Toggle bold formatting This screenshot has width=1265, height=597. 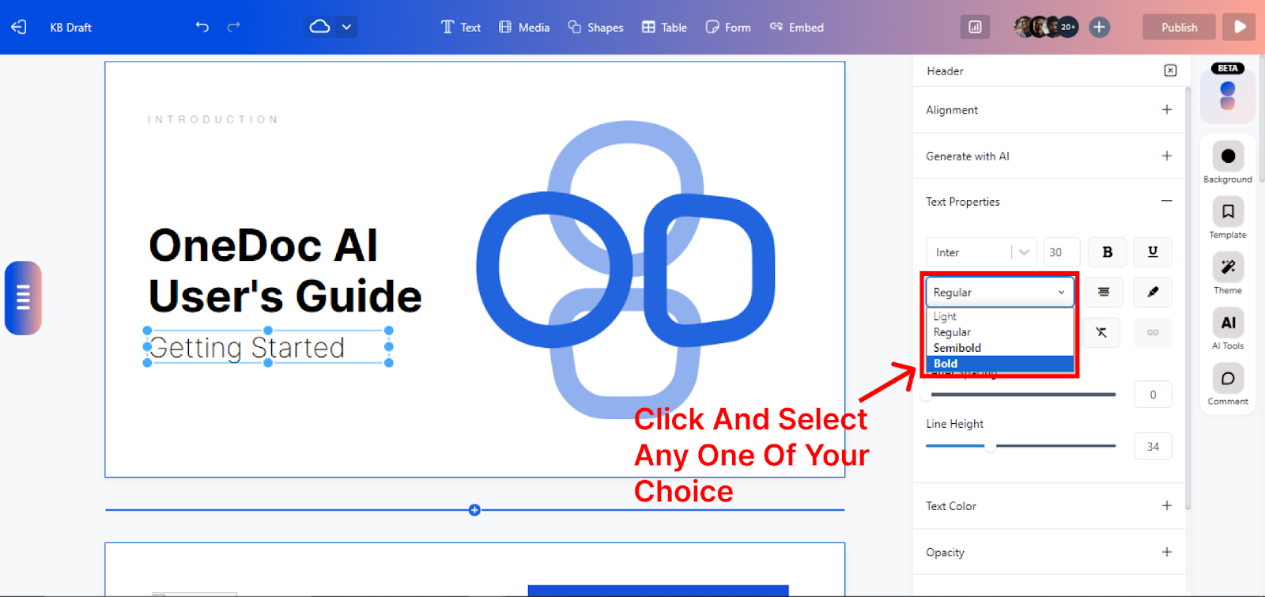1107,252
